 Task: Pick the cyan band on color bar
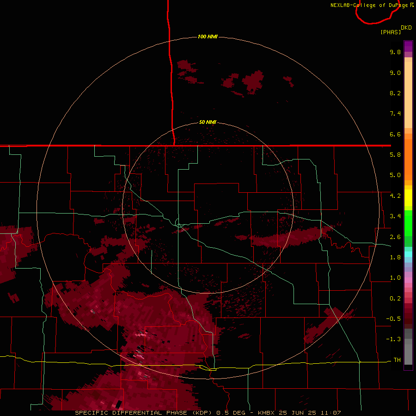point(408,254)
